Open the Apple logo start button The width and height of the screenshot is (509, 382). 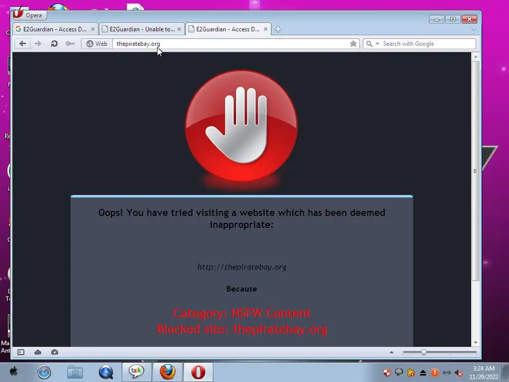point(13,372)
